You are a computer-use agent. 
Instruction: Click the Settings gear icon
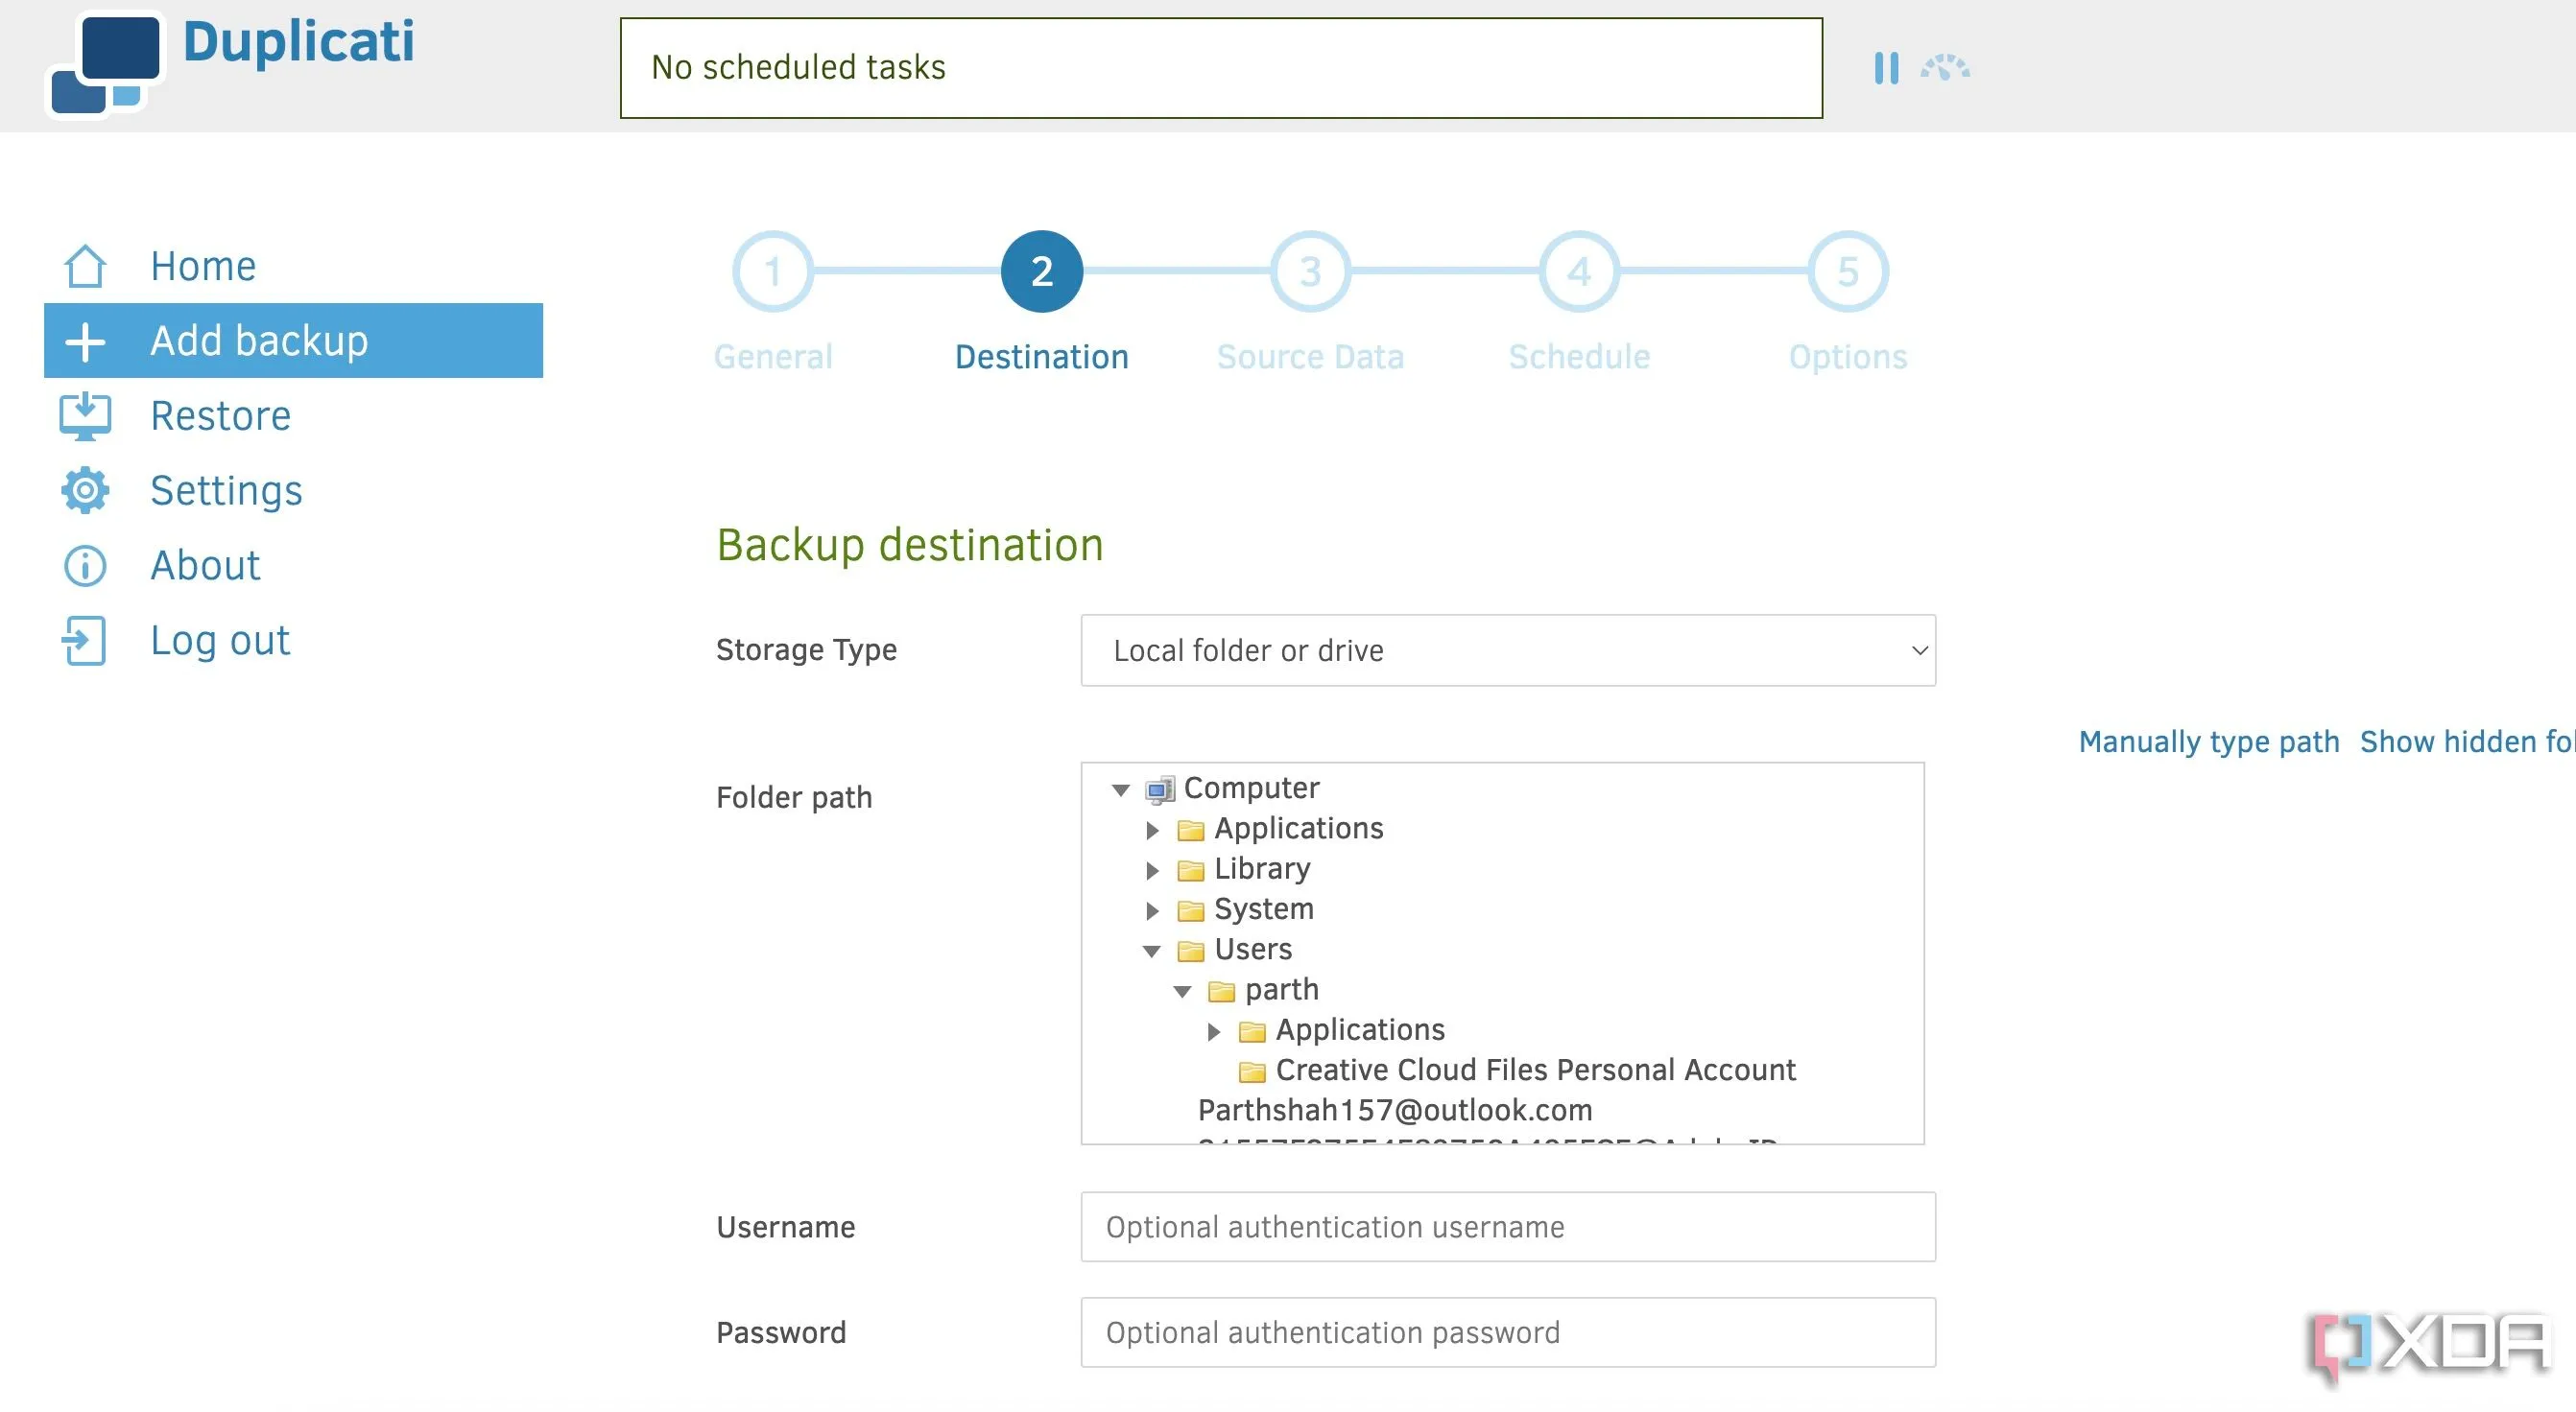click(x=85, y=491)
